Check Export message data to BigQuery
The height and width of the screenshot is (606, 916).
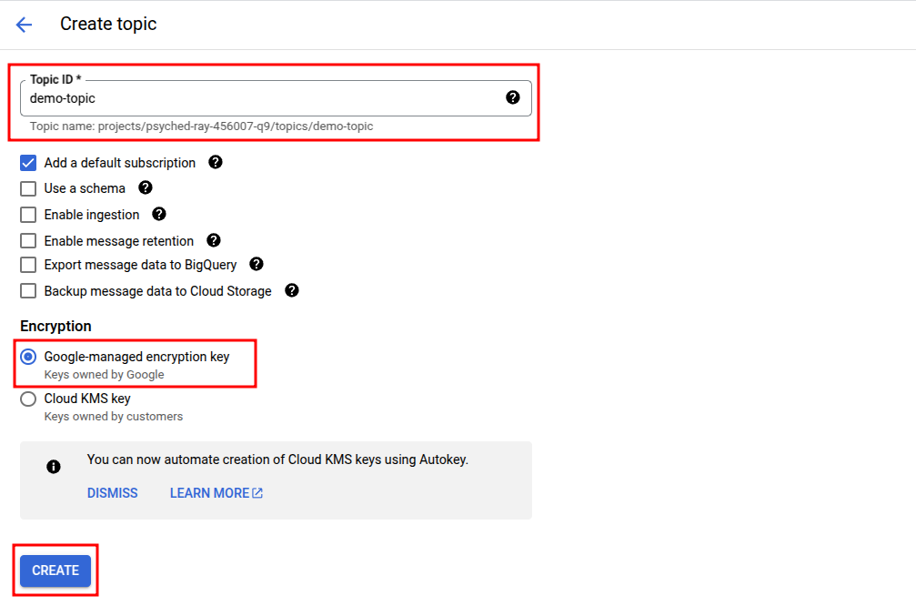tap(28, 265)
